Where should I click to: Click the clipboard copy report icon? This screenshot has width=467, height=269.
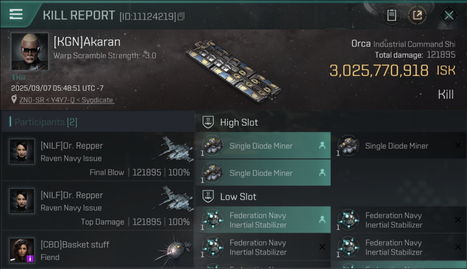(x=392, y=15)
